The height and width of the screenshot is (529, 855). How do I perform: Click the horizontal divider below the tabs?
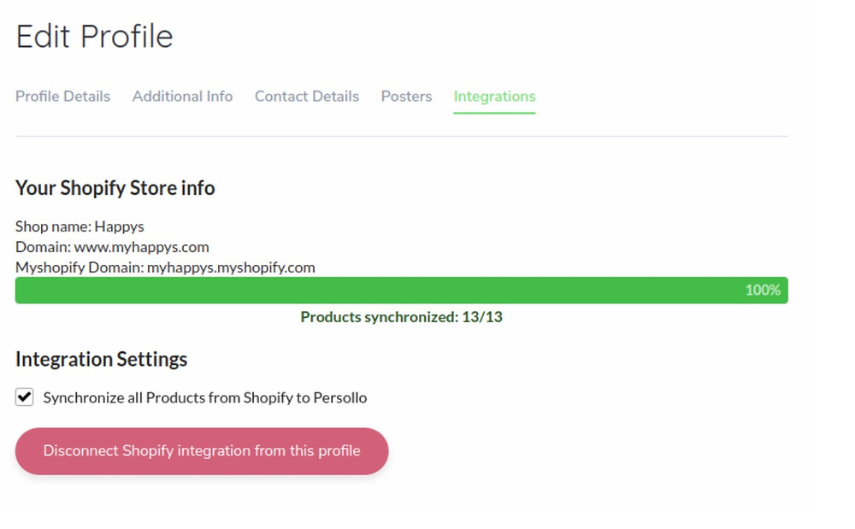401,136
